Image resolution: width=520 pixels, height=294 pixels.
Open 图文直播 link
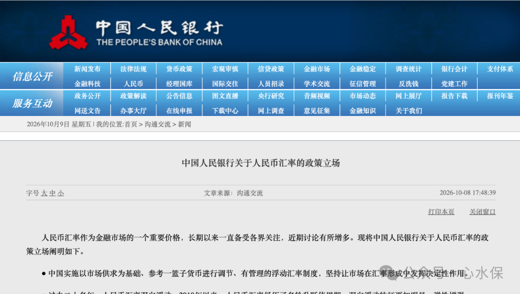[x=225, y=96]
